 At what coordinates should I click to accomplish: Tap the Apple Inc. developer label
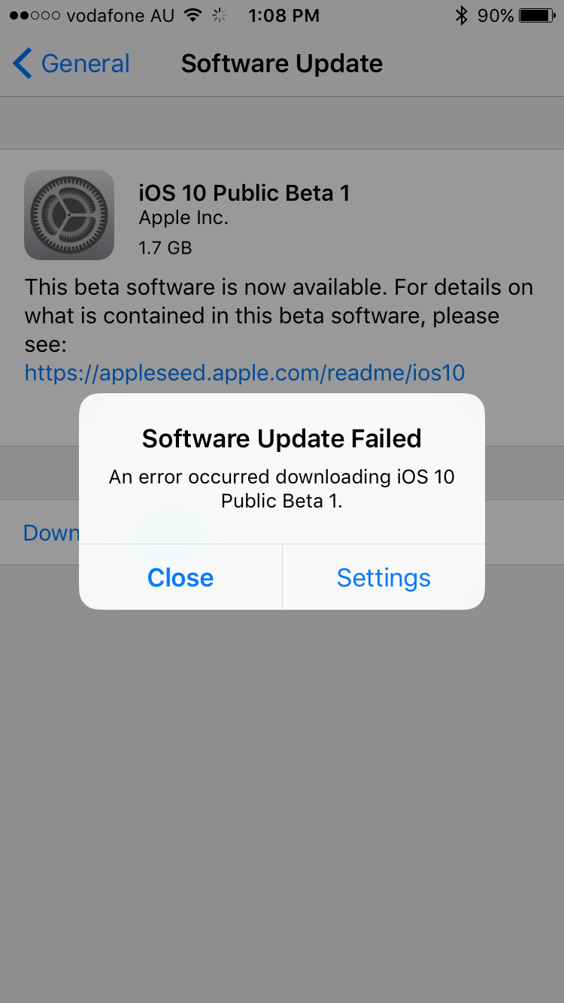183,219
